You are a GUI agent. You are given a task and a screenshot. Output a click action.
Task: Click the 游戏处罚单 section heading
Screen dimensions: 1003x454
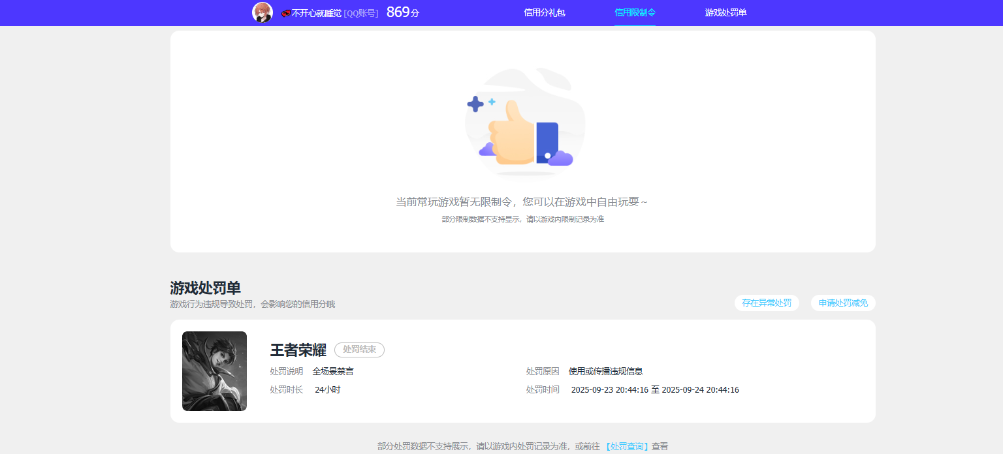(205, 288)
